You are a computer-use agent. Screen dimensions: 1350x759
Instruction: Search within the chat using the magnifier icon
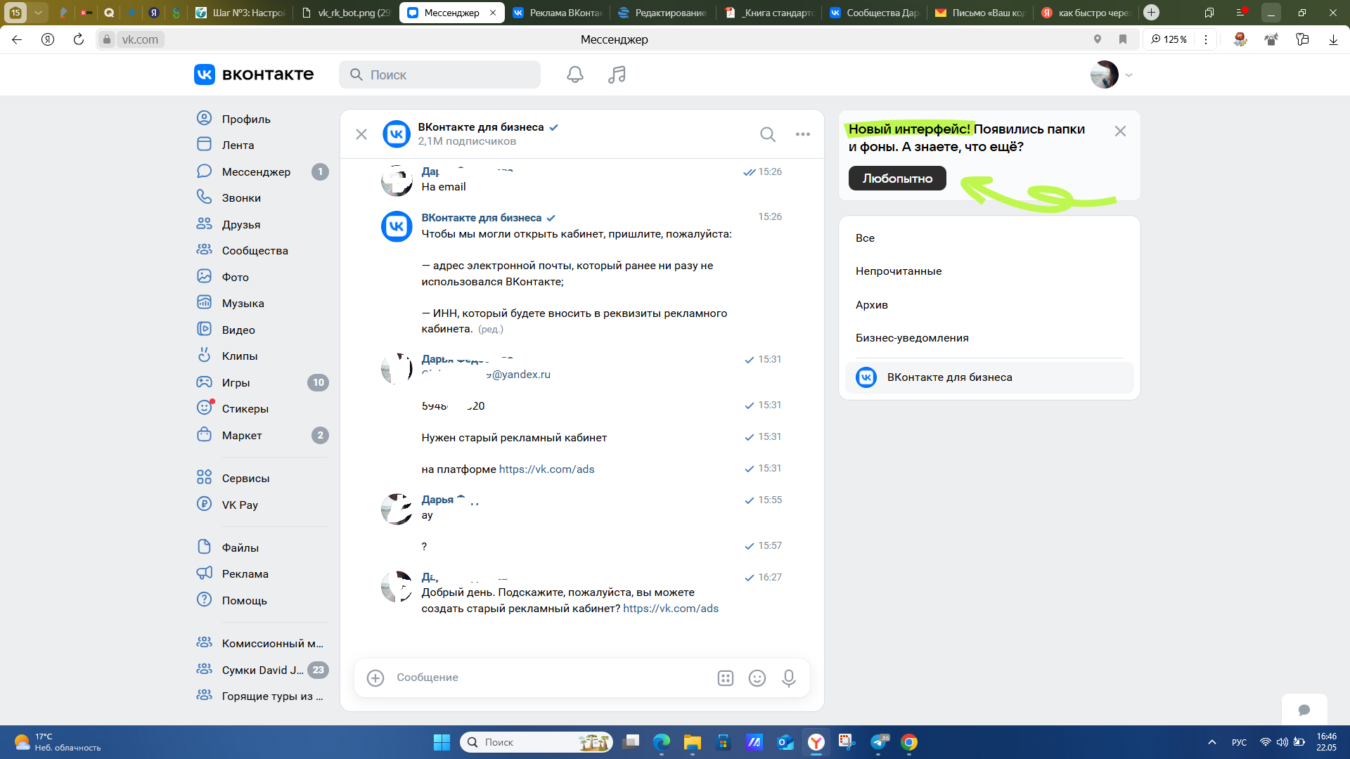[x=768, y=134]
